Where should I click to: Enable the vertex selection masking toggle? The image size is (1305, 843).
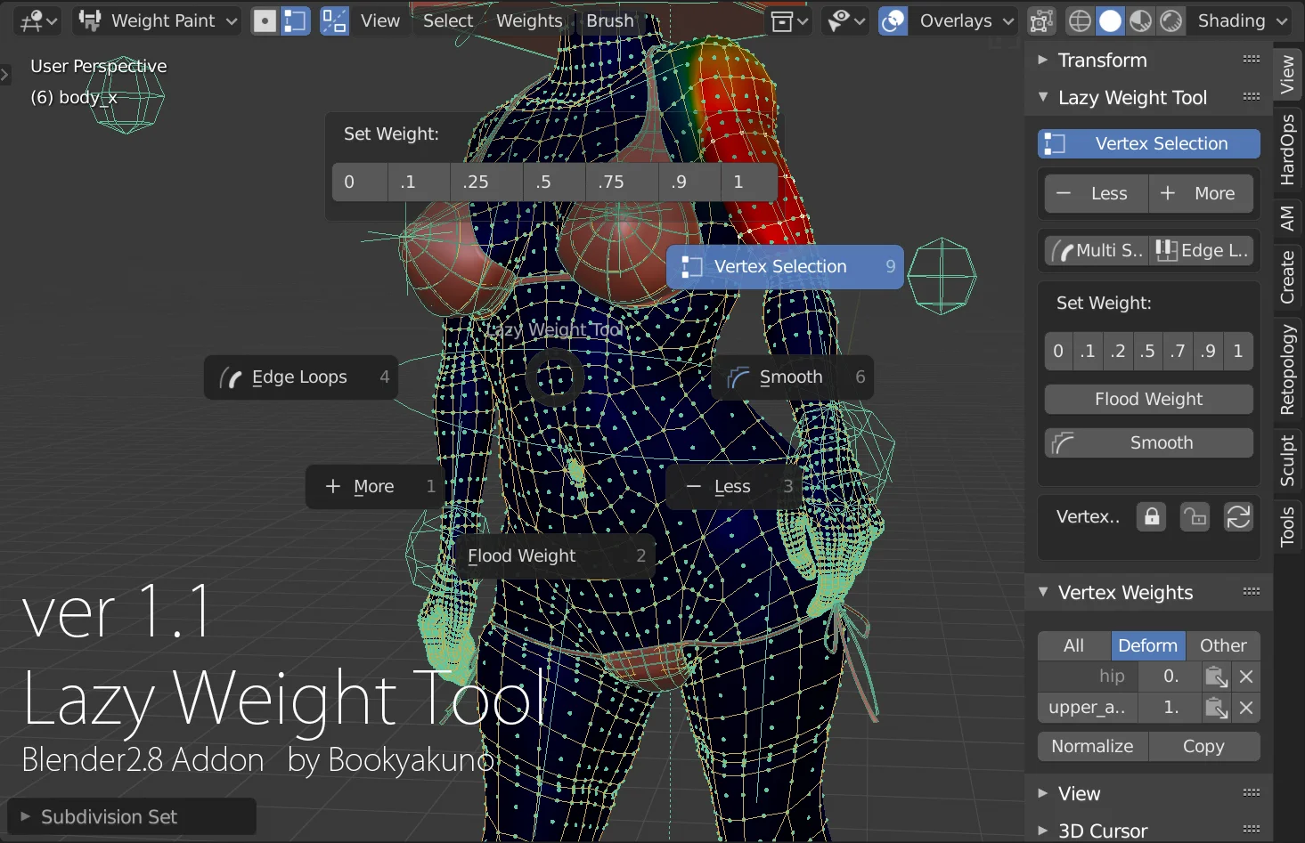click(294, 20)
